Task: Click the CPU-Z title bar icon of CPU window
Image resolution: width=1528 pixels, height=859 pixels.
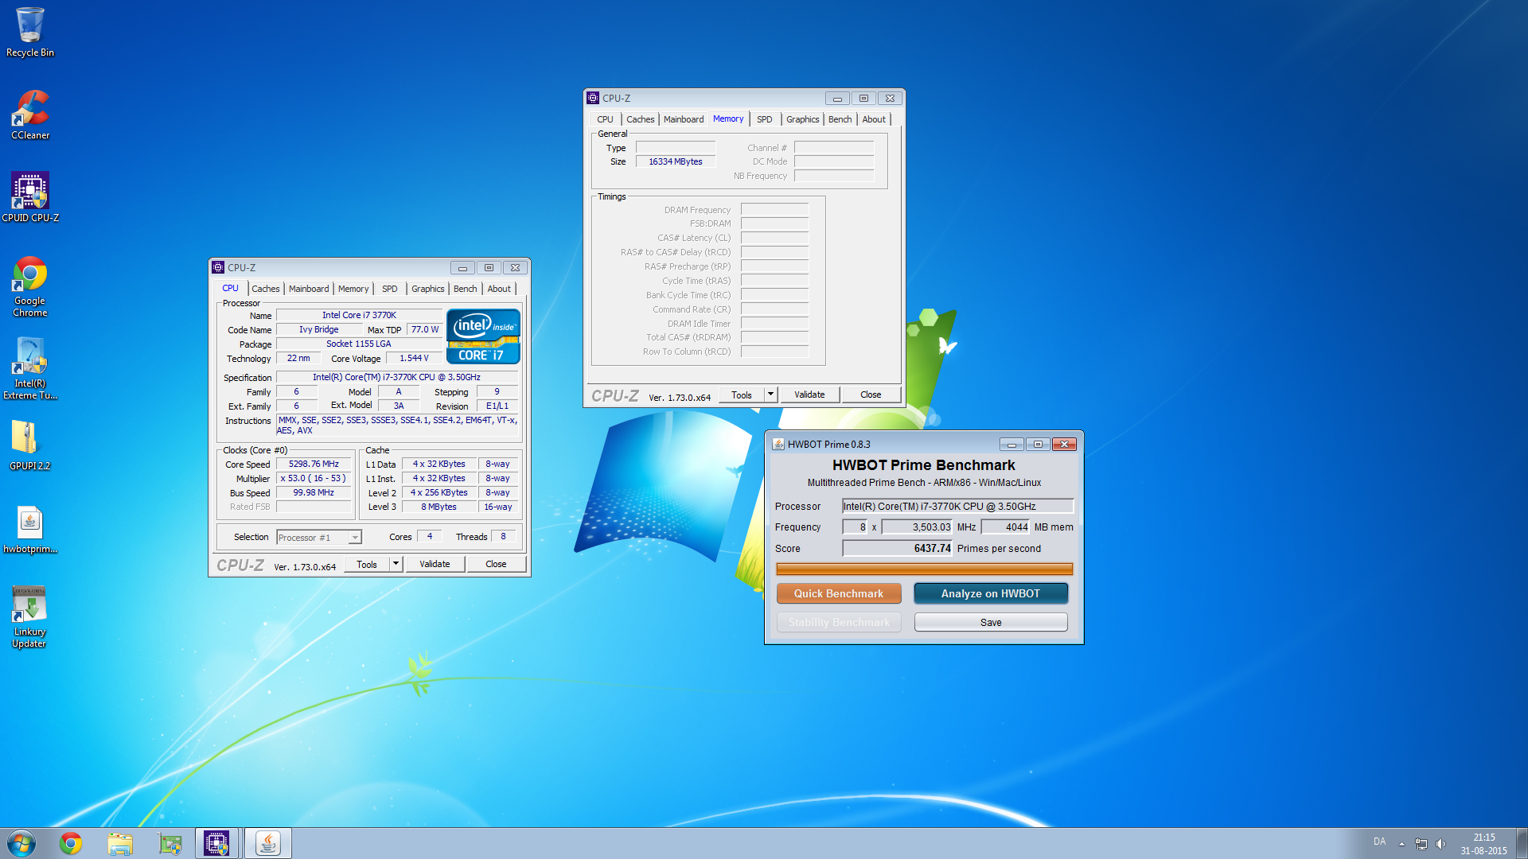Action: coord(218,267)
